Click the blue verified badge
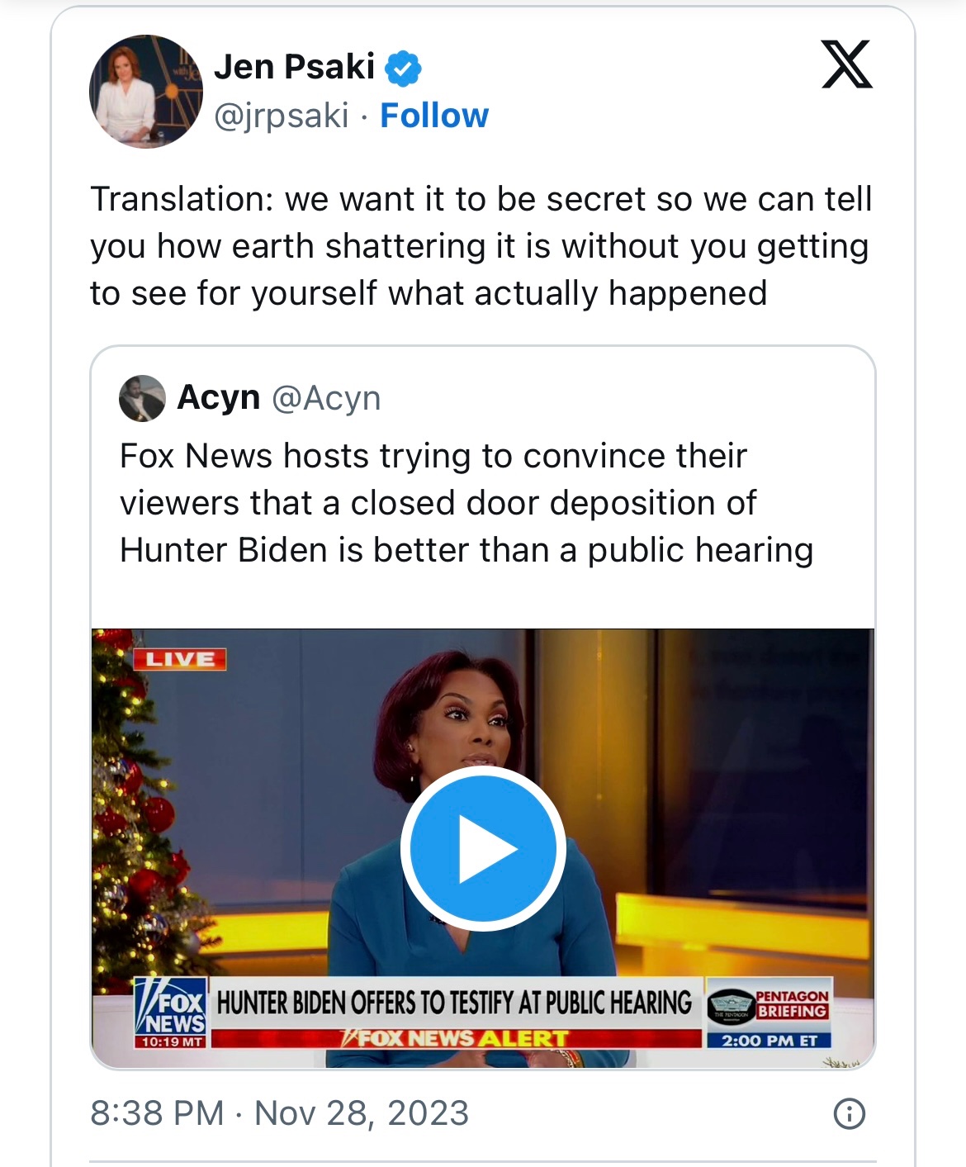 (x=404, y=68)
